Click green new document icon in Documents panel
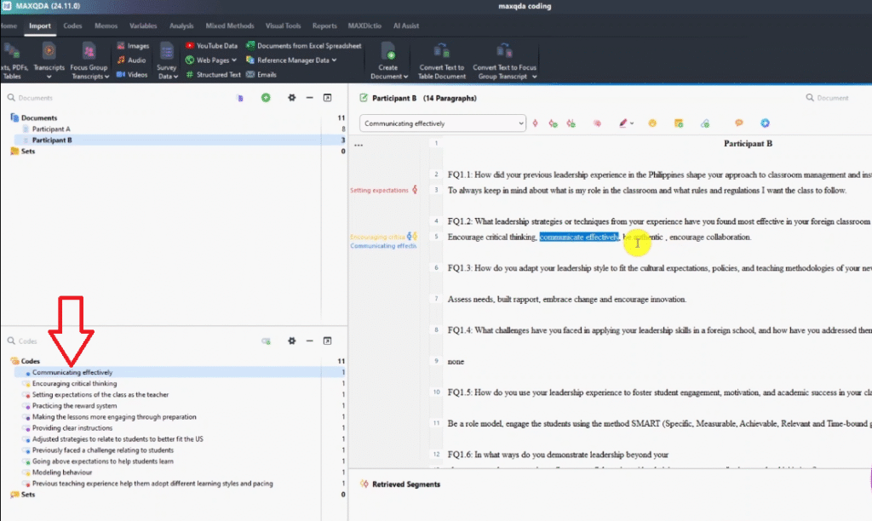872x521 pixels. 266,98
